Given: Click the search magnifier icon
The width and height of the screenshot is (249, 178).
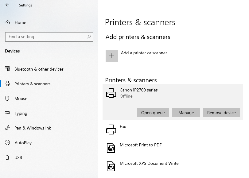Looking at the screenshot, I should click(x=89, y=37).
